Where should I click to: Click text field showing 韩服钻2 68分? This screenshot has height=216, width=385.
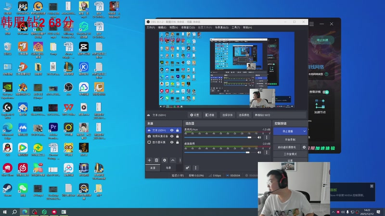pos(280,115)
